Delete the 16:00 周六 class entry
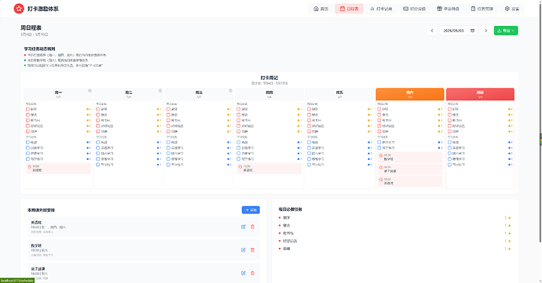Screen dimensions: 542x283 [252, 273]
